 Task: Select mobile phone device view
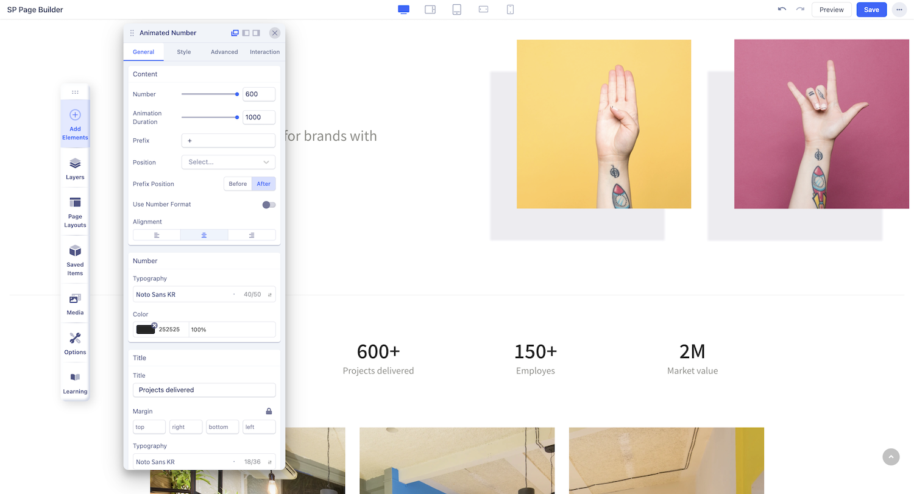511,10
